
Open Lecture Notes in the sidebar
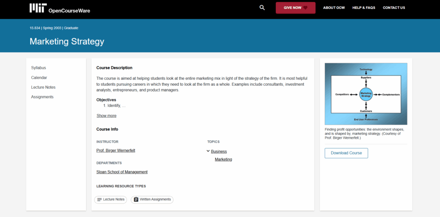[x=43, y=87]
